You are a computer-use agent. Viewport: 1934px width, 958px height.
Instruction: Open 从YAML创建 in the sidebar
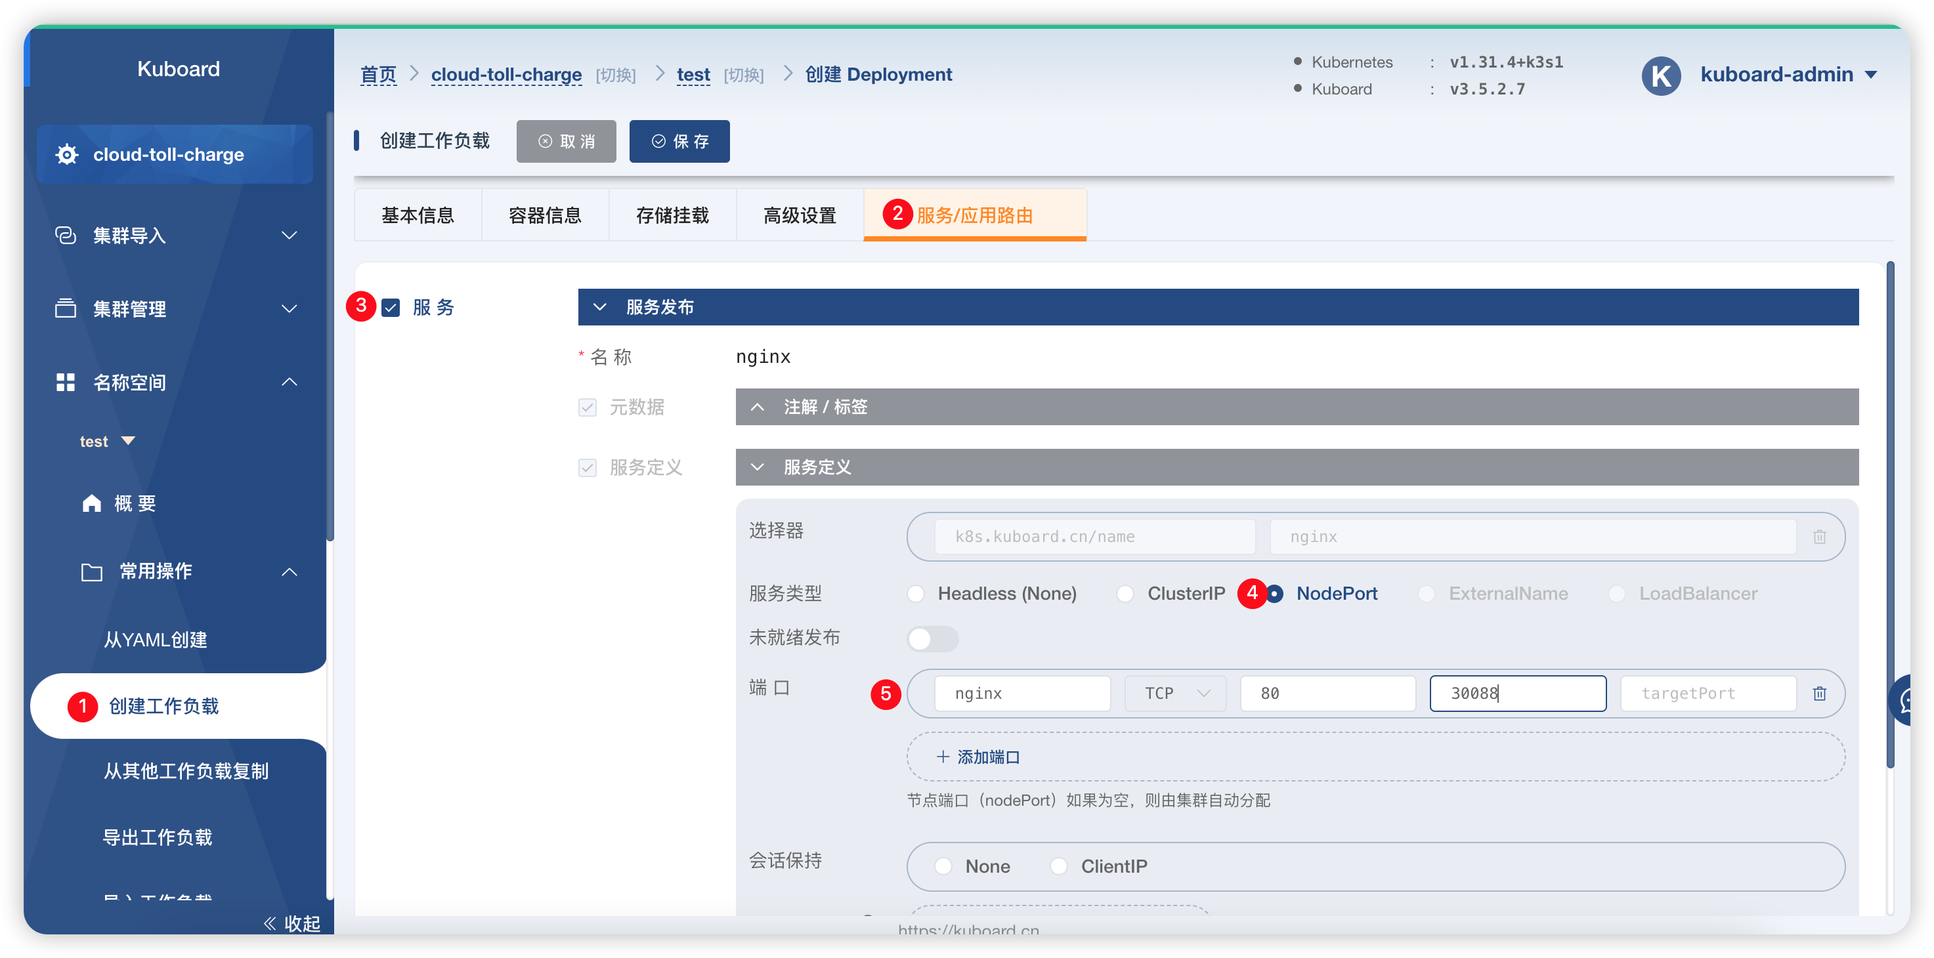(156, 640)
